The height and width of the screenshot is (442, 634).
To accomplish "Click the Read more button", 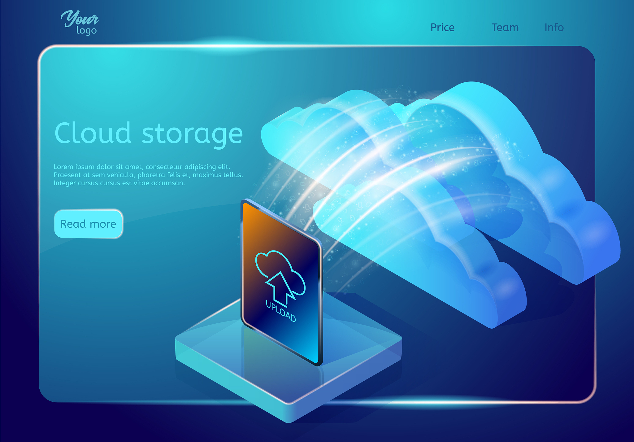I will [x=89, y=224].
